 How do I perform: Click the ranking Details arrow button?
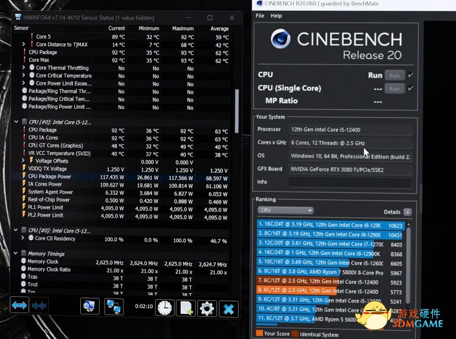coord(408,212)
